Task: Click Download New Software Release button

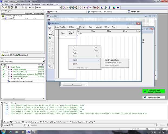Action: click(x=153, y=91)
